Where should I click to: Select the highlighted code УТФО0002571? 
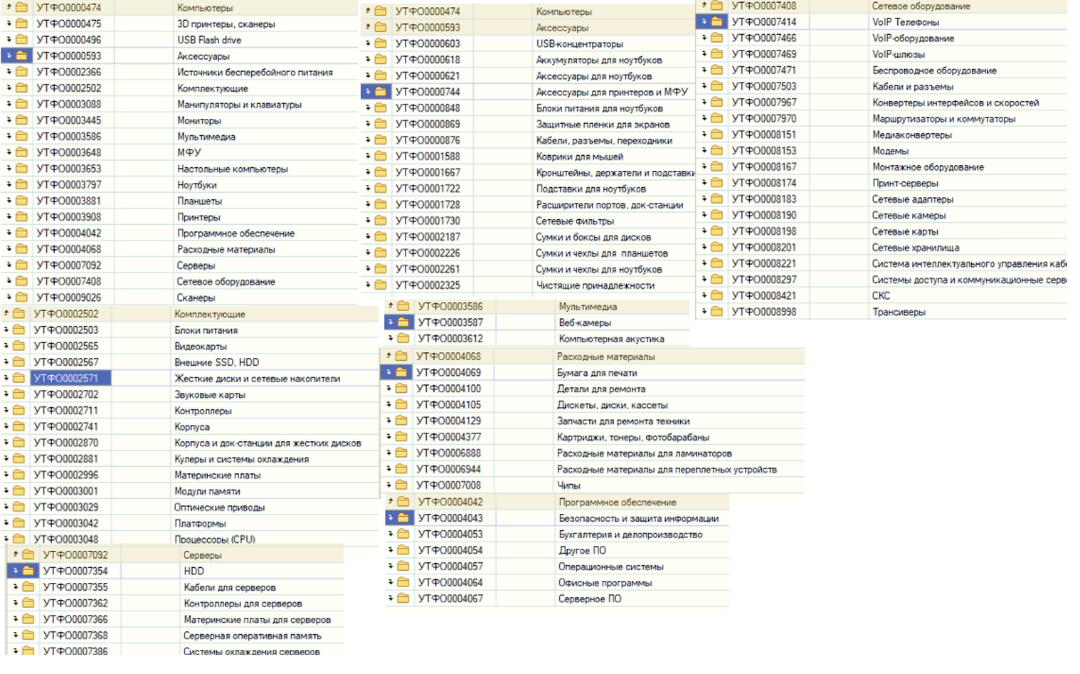[x=66, y=378]
